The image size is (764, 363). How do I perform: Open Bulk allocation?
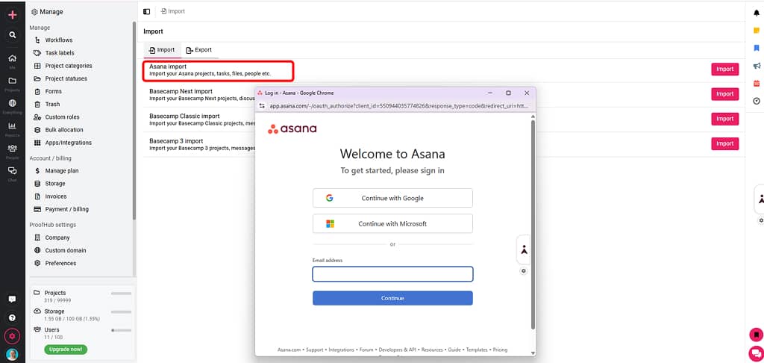click(x=64, y=130)
